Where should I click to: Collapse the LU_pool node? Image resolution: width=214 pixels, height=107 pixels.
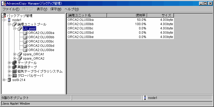coord(15,29)
